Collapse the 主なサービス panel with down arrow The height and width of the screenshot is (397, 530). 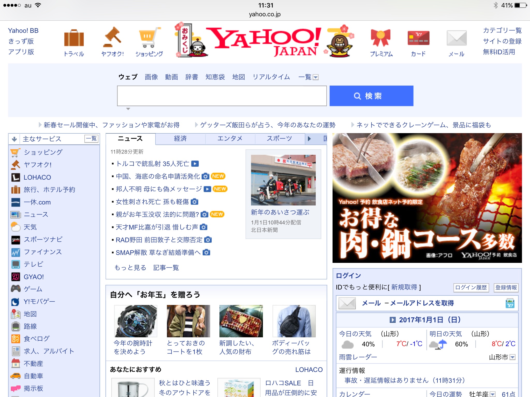[14, 139]
